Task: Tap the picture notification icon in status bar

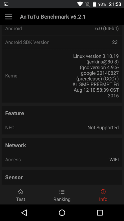Action: point(6,4)
